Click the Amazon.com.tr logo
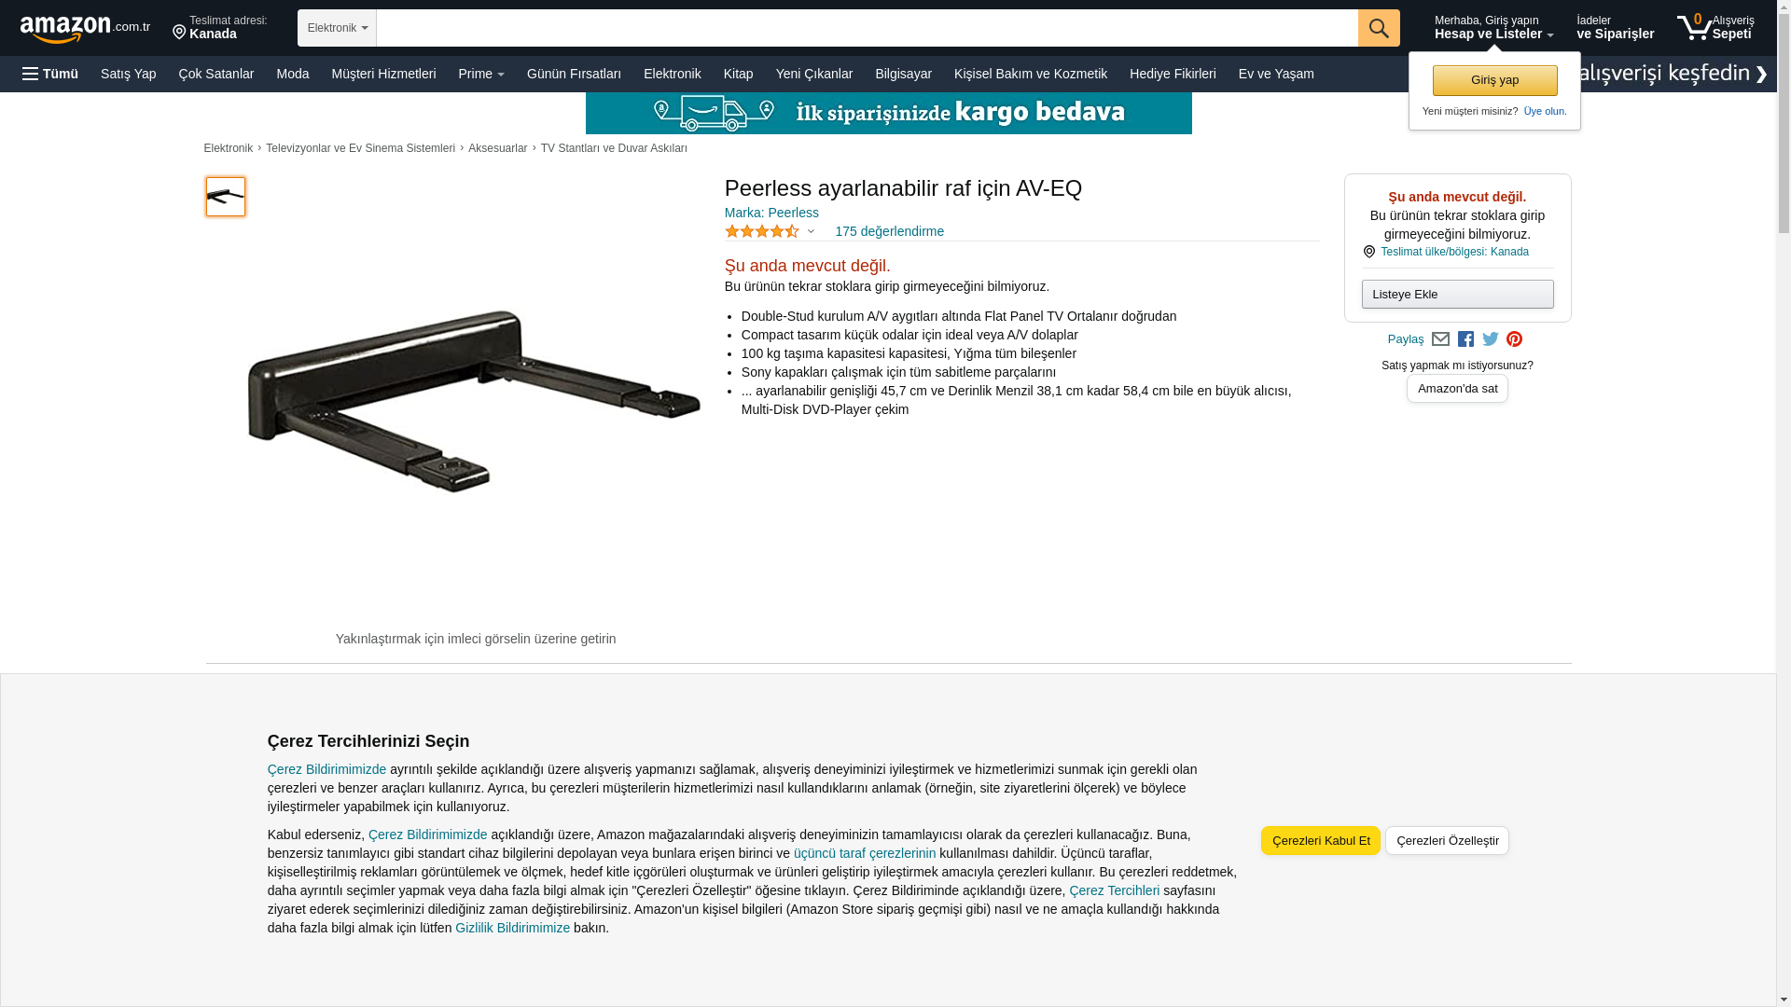The width and height of the screenshot is (1791, 1007). point(85,29)
